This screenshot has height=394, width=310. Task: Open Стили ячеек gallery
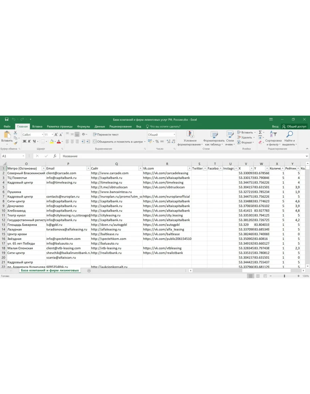(x=230, y=138)
